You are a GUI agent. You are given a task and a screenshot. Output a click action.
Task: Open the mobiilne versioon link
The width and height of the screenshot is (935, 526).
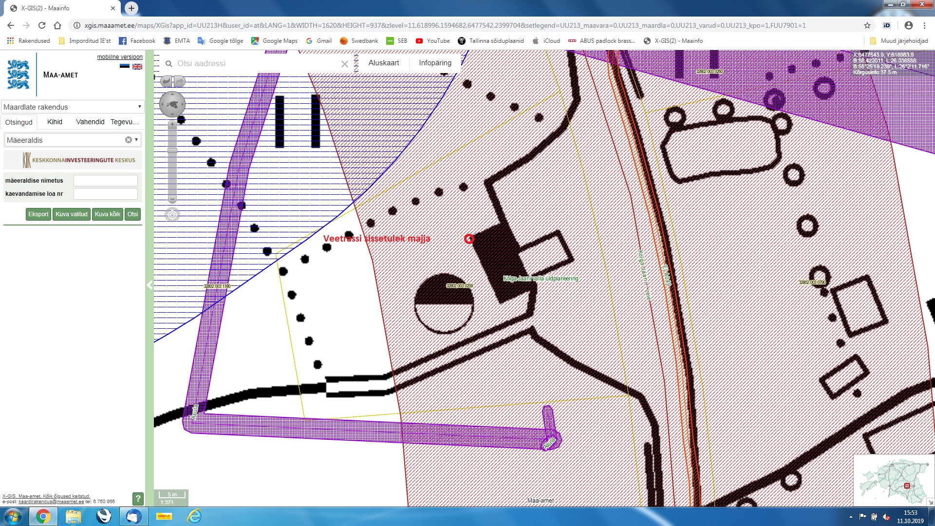(x=119, y=57)
